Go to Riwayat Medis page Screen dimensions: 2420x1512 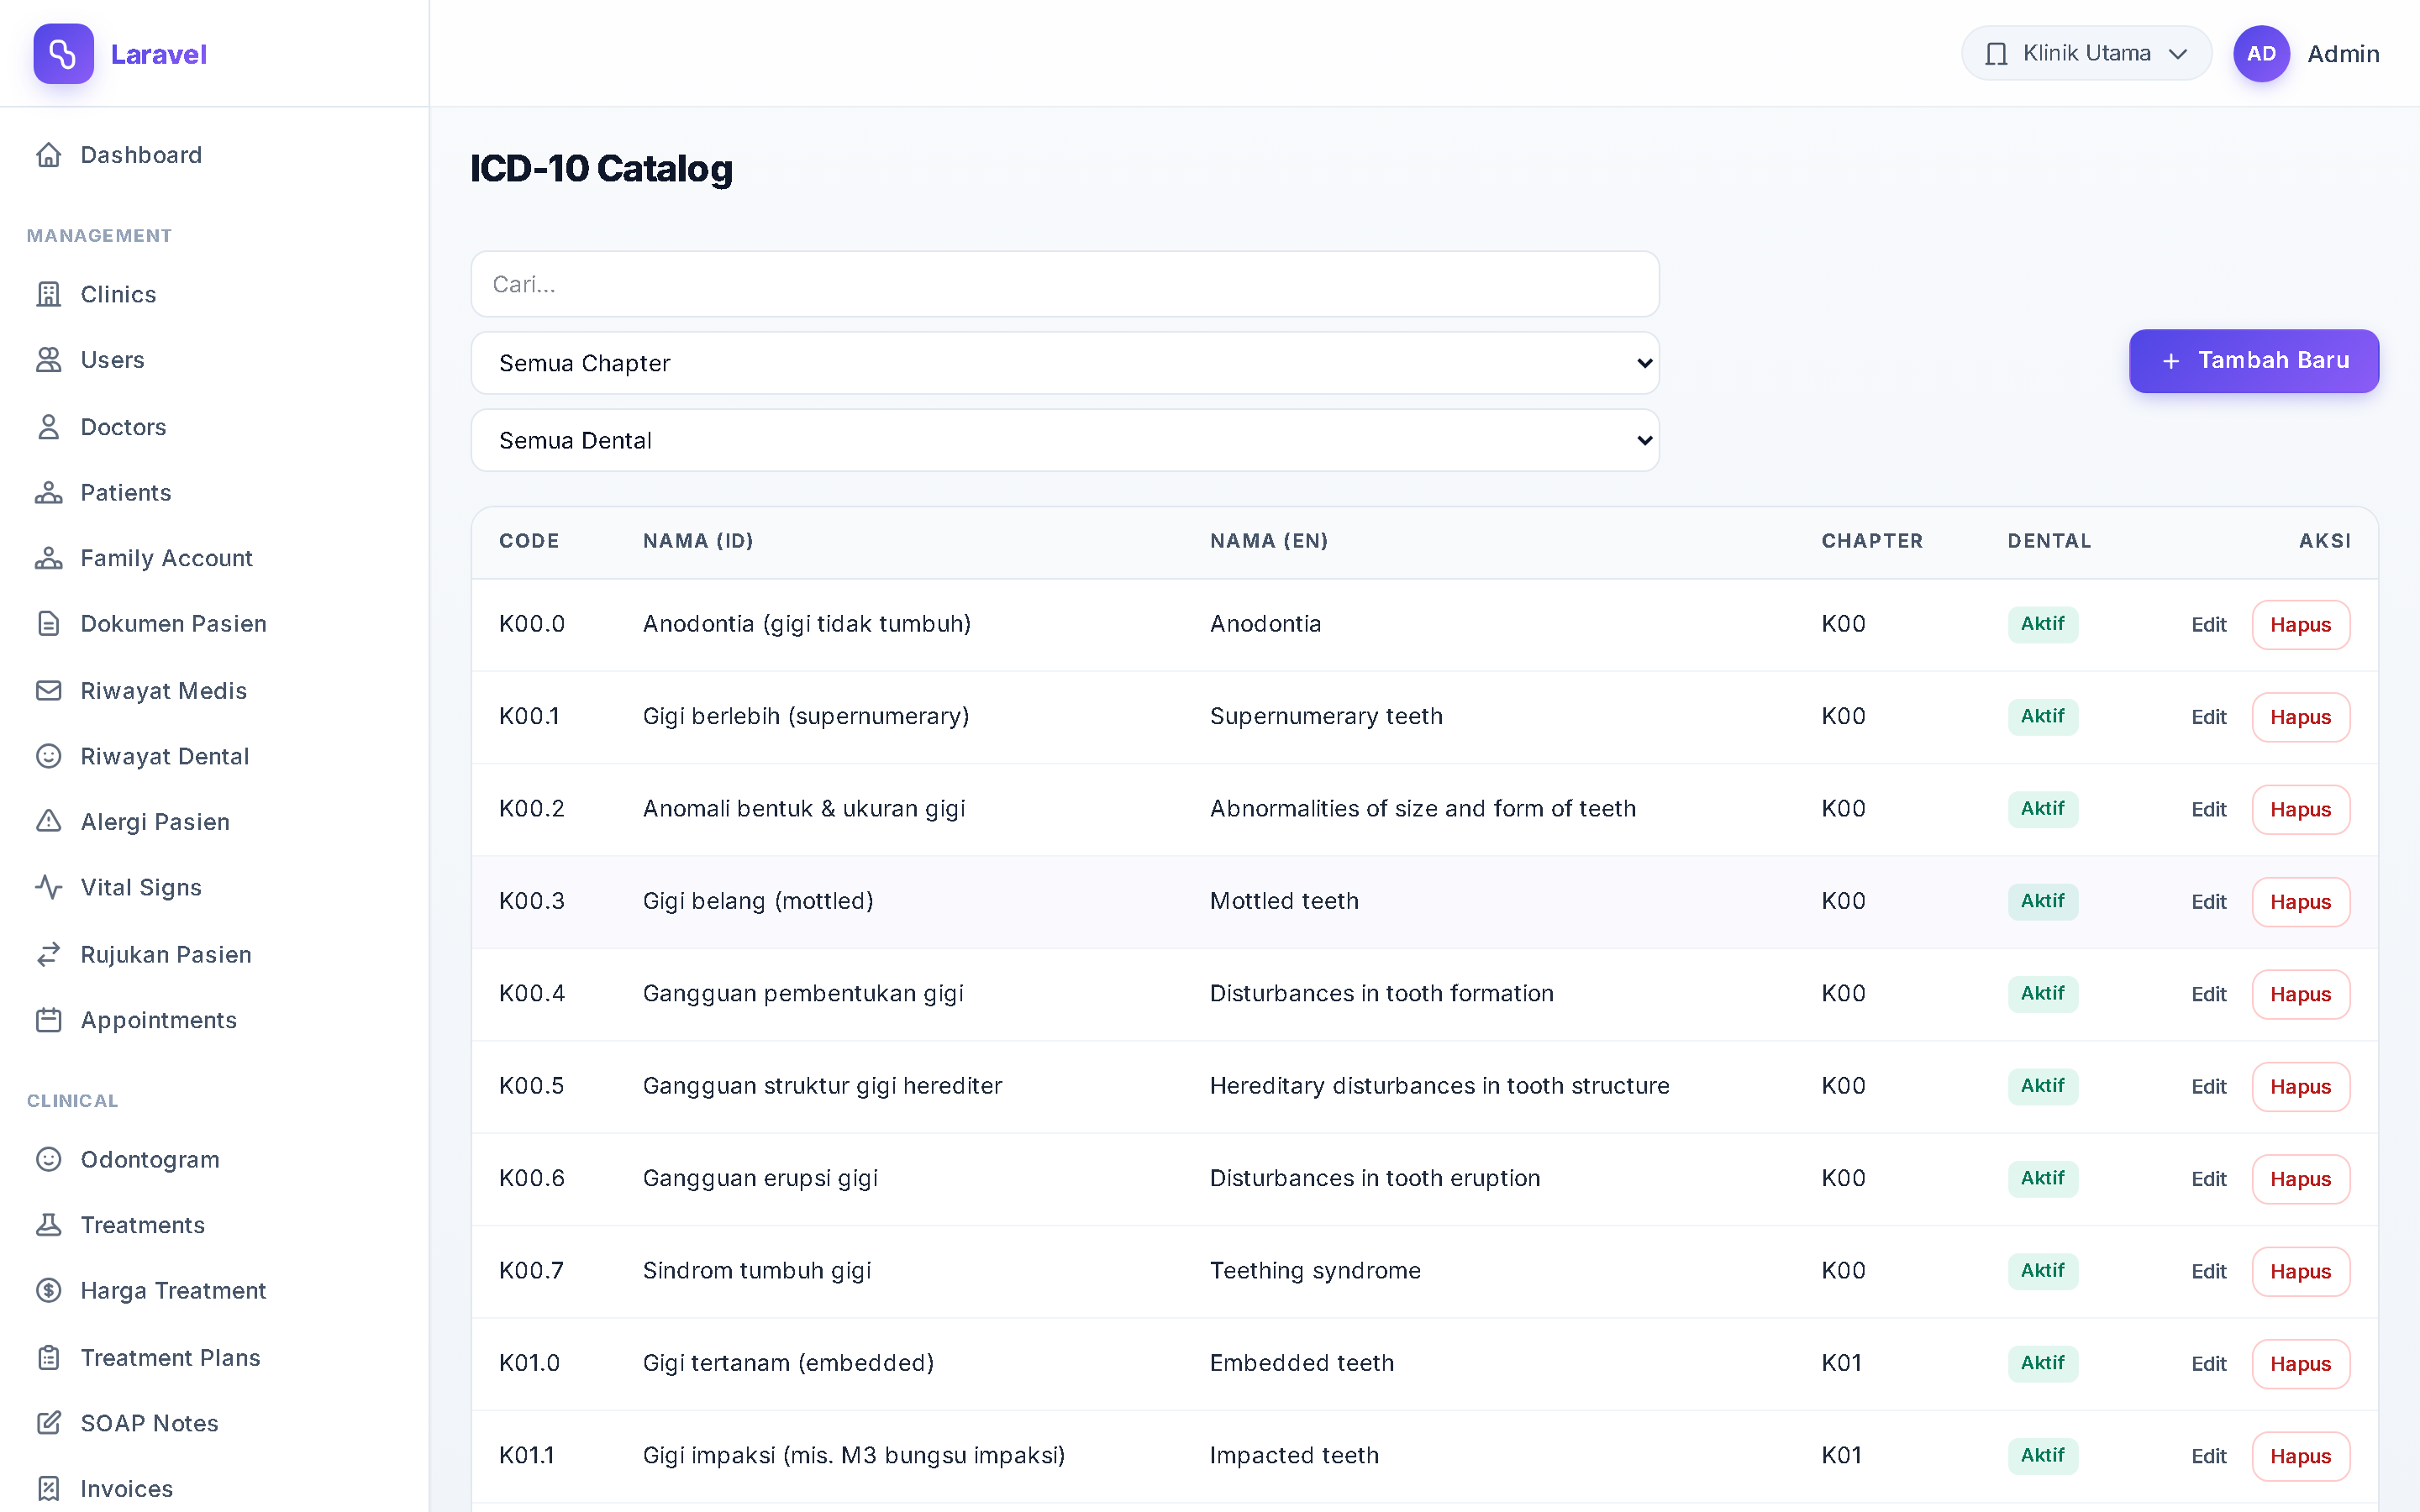pyautogui.click(x=214, y=691)
